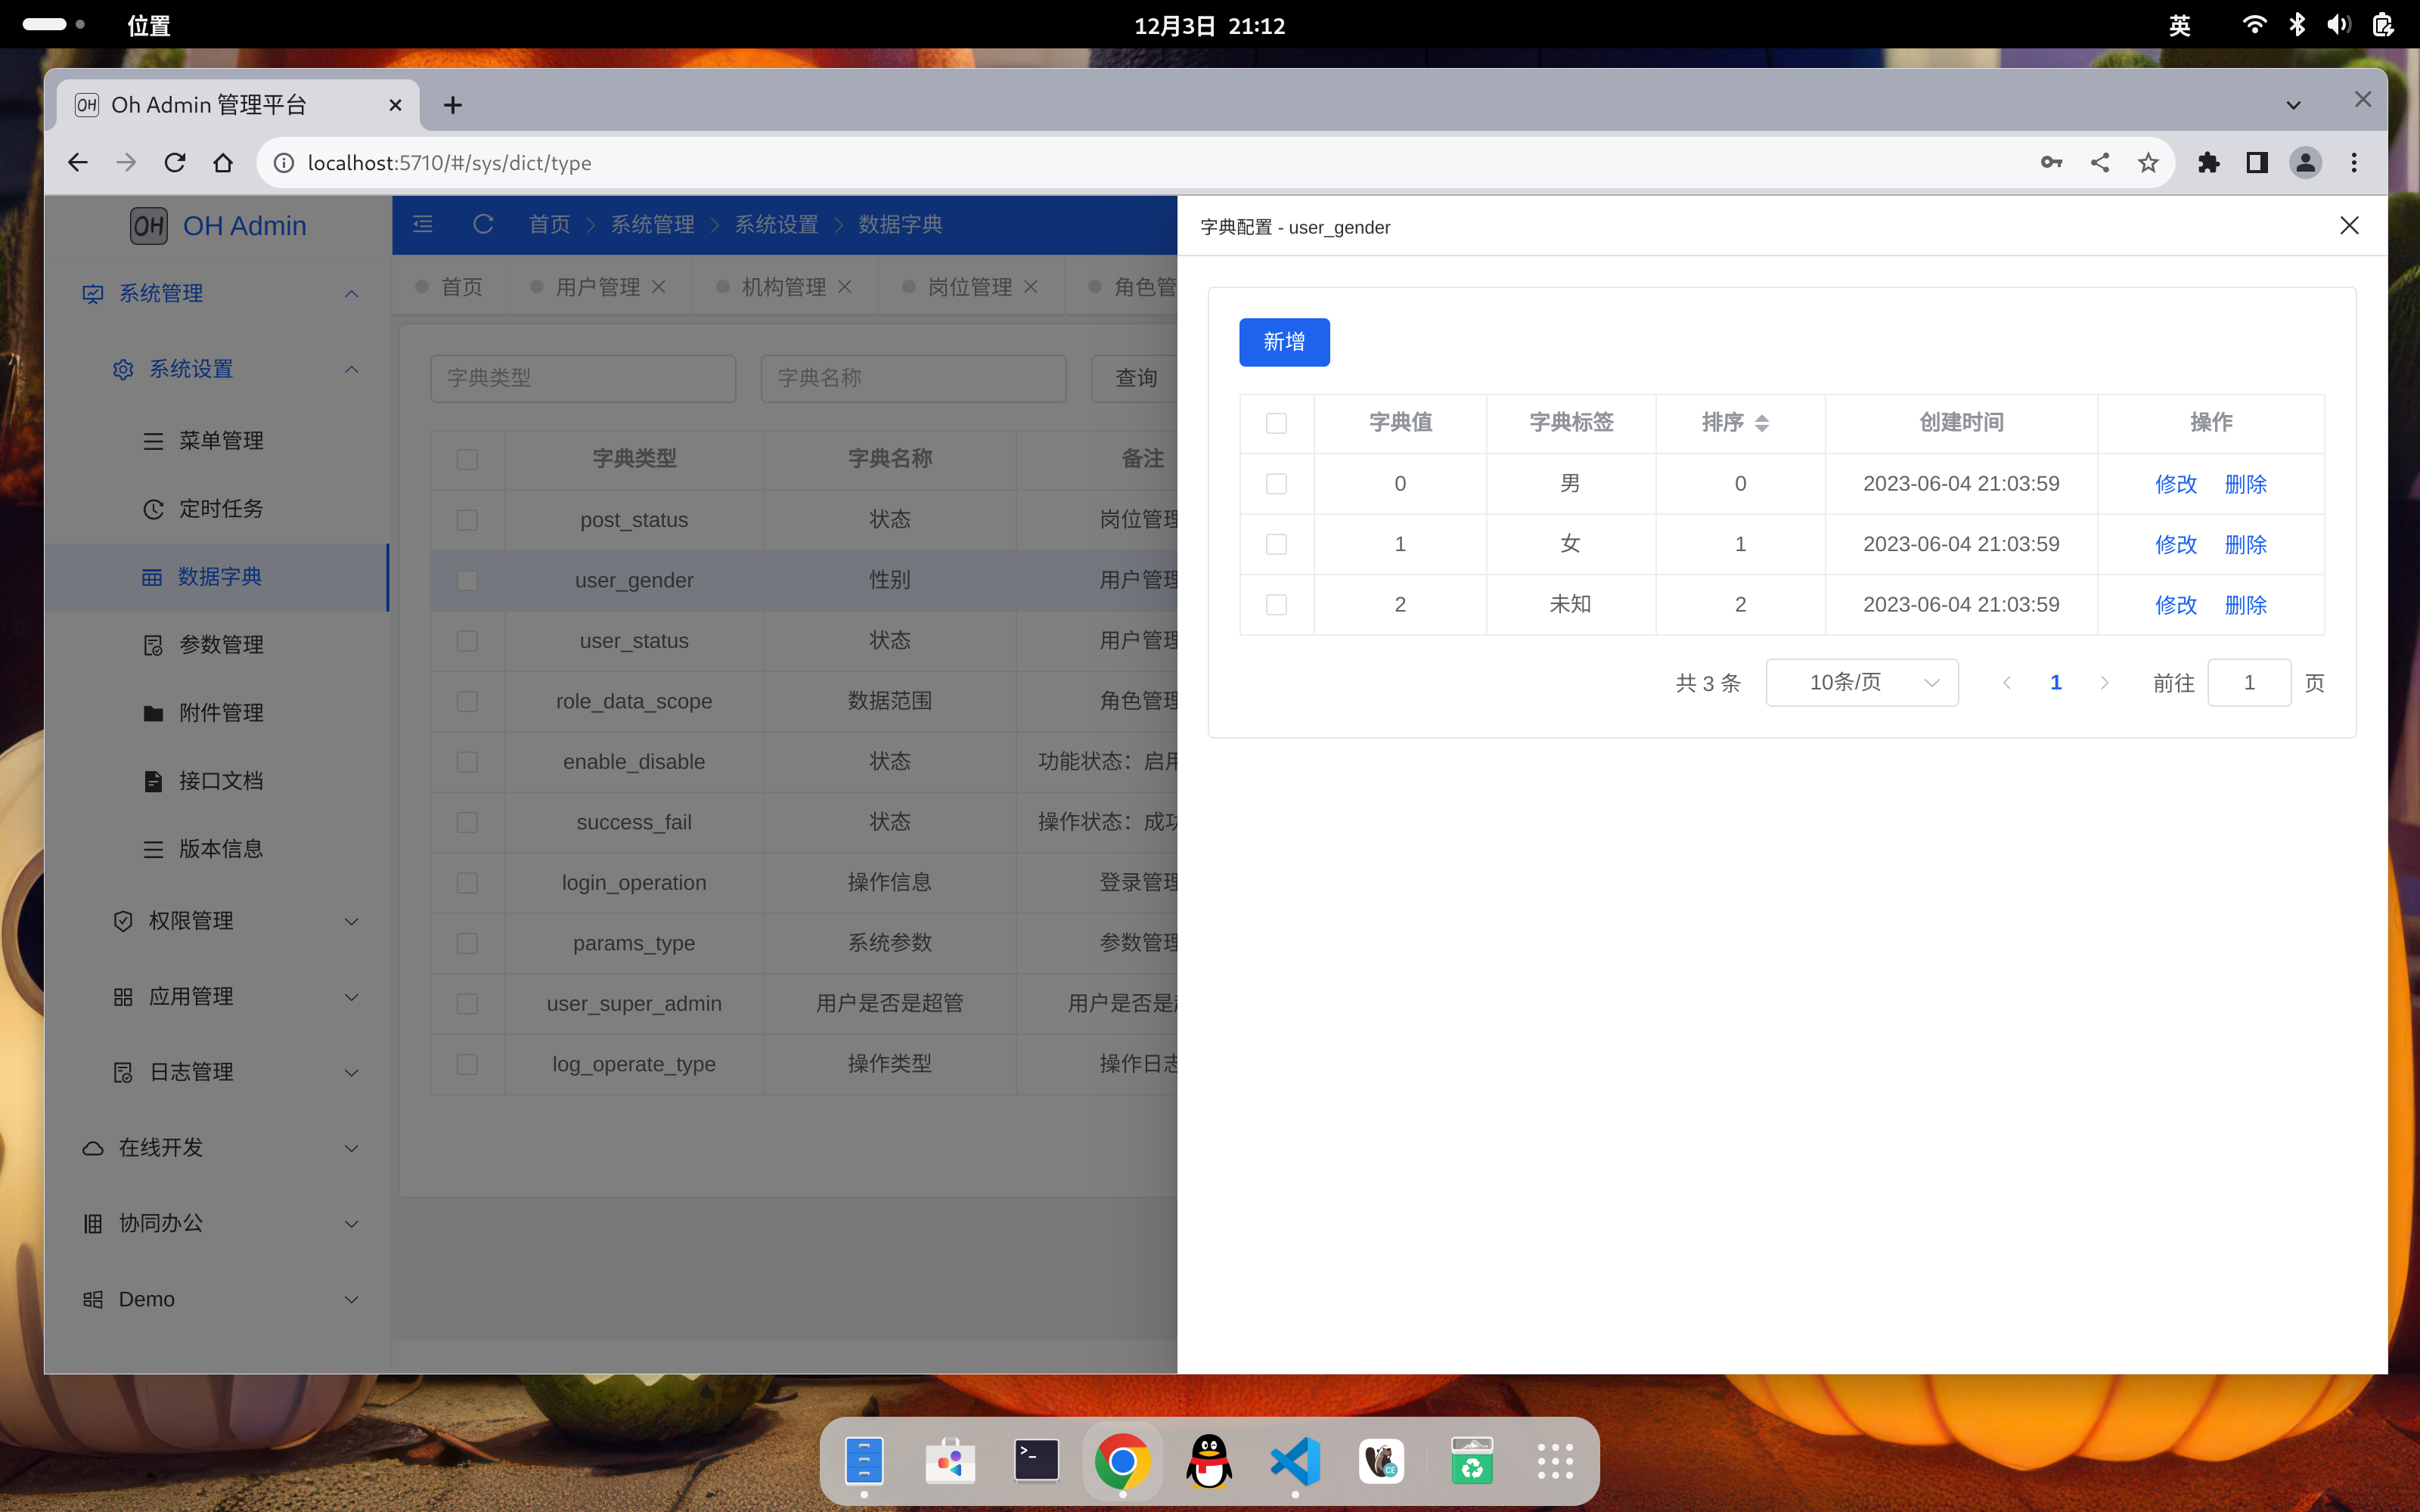Open 菜单管理 in sidebar
The height and width of the screenshot is (1512, 2420).
pyautogui.click(x=217, y=441)
